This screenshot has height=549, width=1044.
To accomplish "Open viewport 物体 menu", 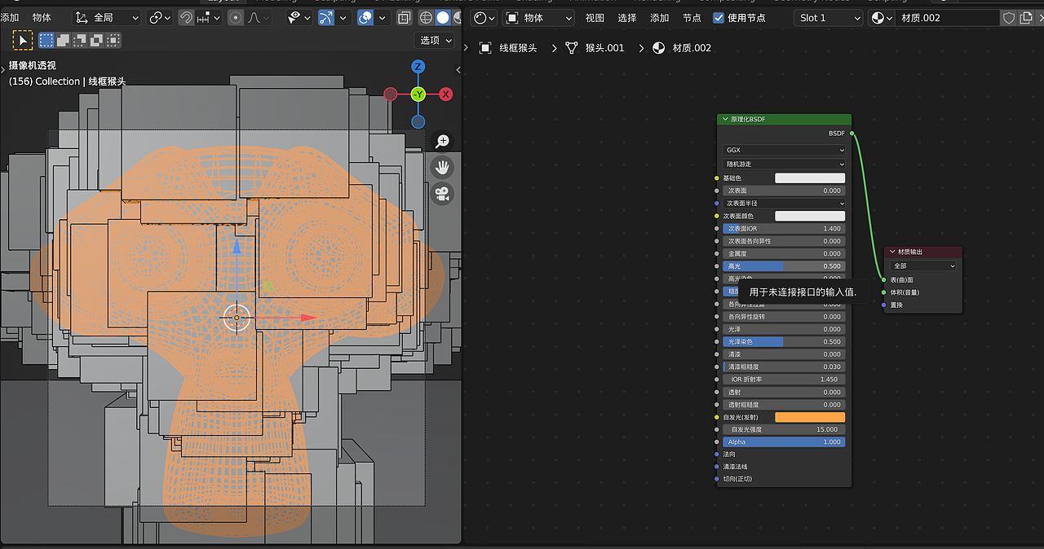I will [42, 17].
